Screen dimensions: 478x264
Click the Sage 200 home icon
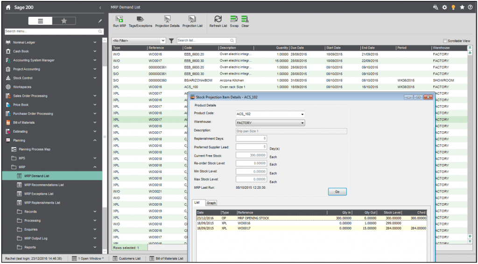tap(8, 7)
